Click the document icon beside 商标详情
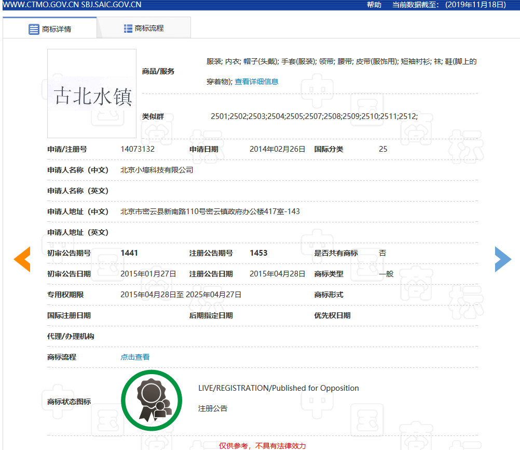Viewport: 520px width, 450px height. 34,29
